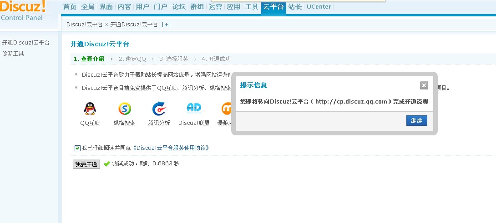Click the 提示信息 dialog title
Viewport: 496px width, 223px height.
pyautogui.click(x=254, y=85)
